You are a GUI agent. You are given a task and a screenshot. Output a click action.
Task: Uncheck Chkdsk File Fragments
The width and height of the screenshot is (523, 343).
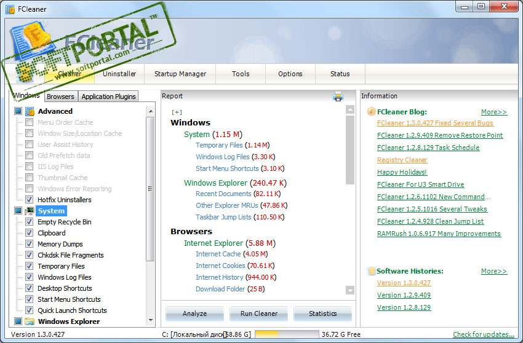[x=30, y=255]
